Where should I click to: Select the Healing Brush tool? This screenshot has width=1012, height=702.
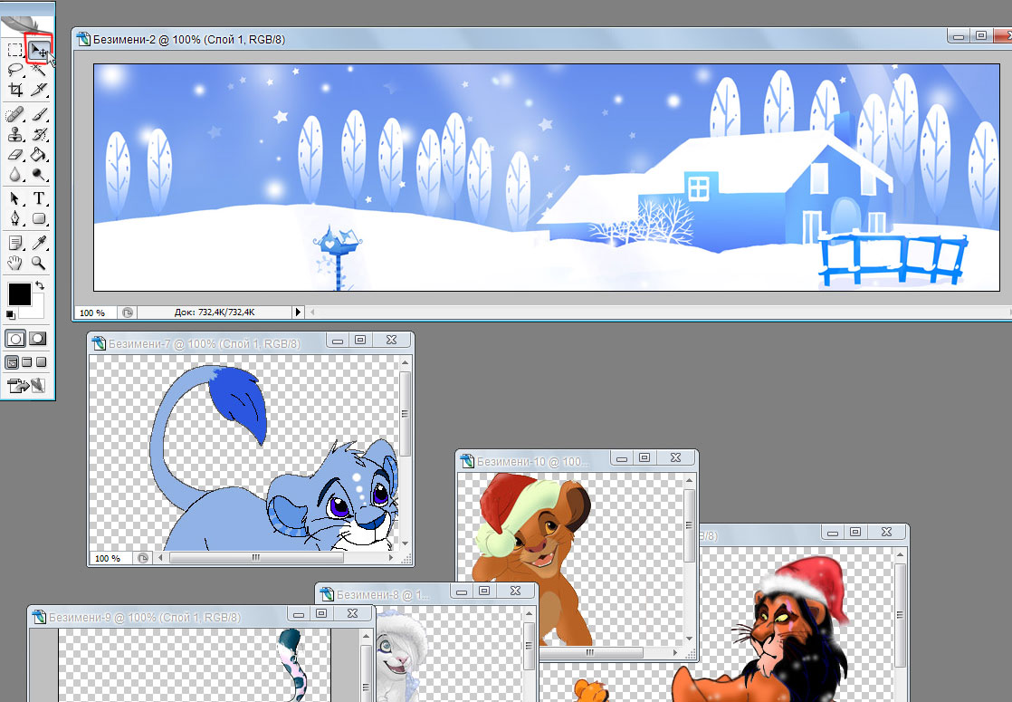14,115
